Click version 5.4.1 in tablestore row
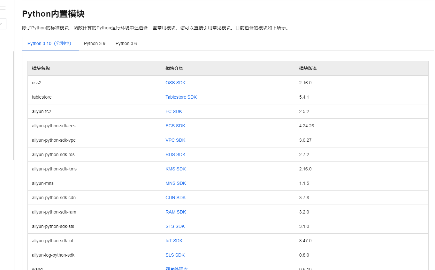 pos(304,97)
